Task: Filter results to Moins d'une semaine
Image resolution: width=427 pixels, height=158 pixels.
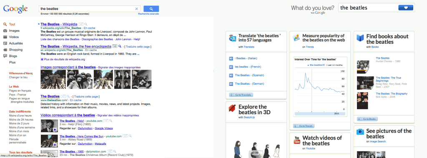Action: (x=22, y=128)
